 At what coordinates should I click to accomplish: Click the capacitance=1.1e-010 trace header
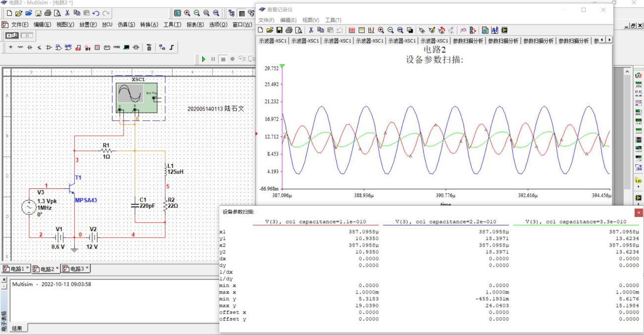click(x=315, y=221)
